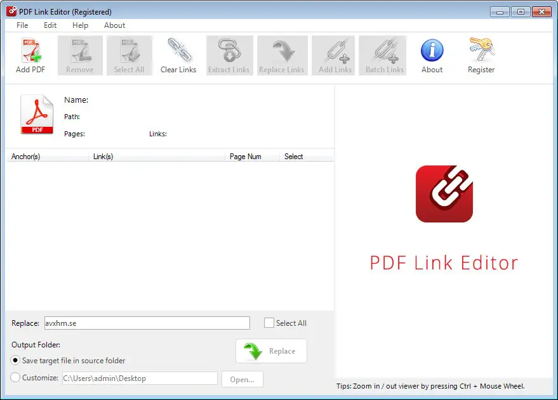Click the 'Replace:' label text

point(25,323)
